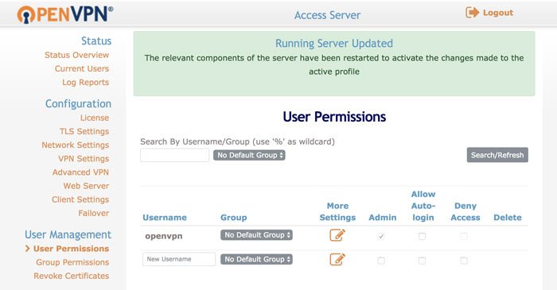Open Group Permissions page

tap(72, 262)
